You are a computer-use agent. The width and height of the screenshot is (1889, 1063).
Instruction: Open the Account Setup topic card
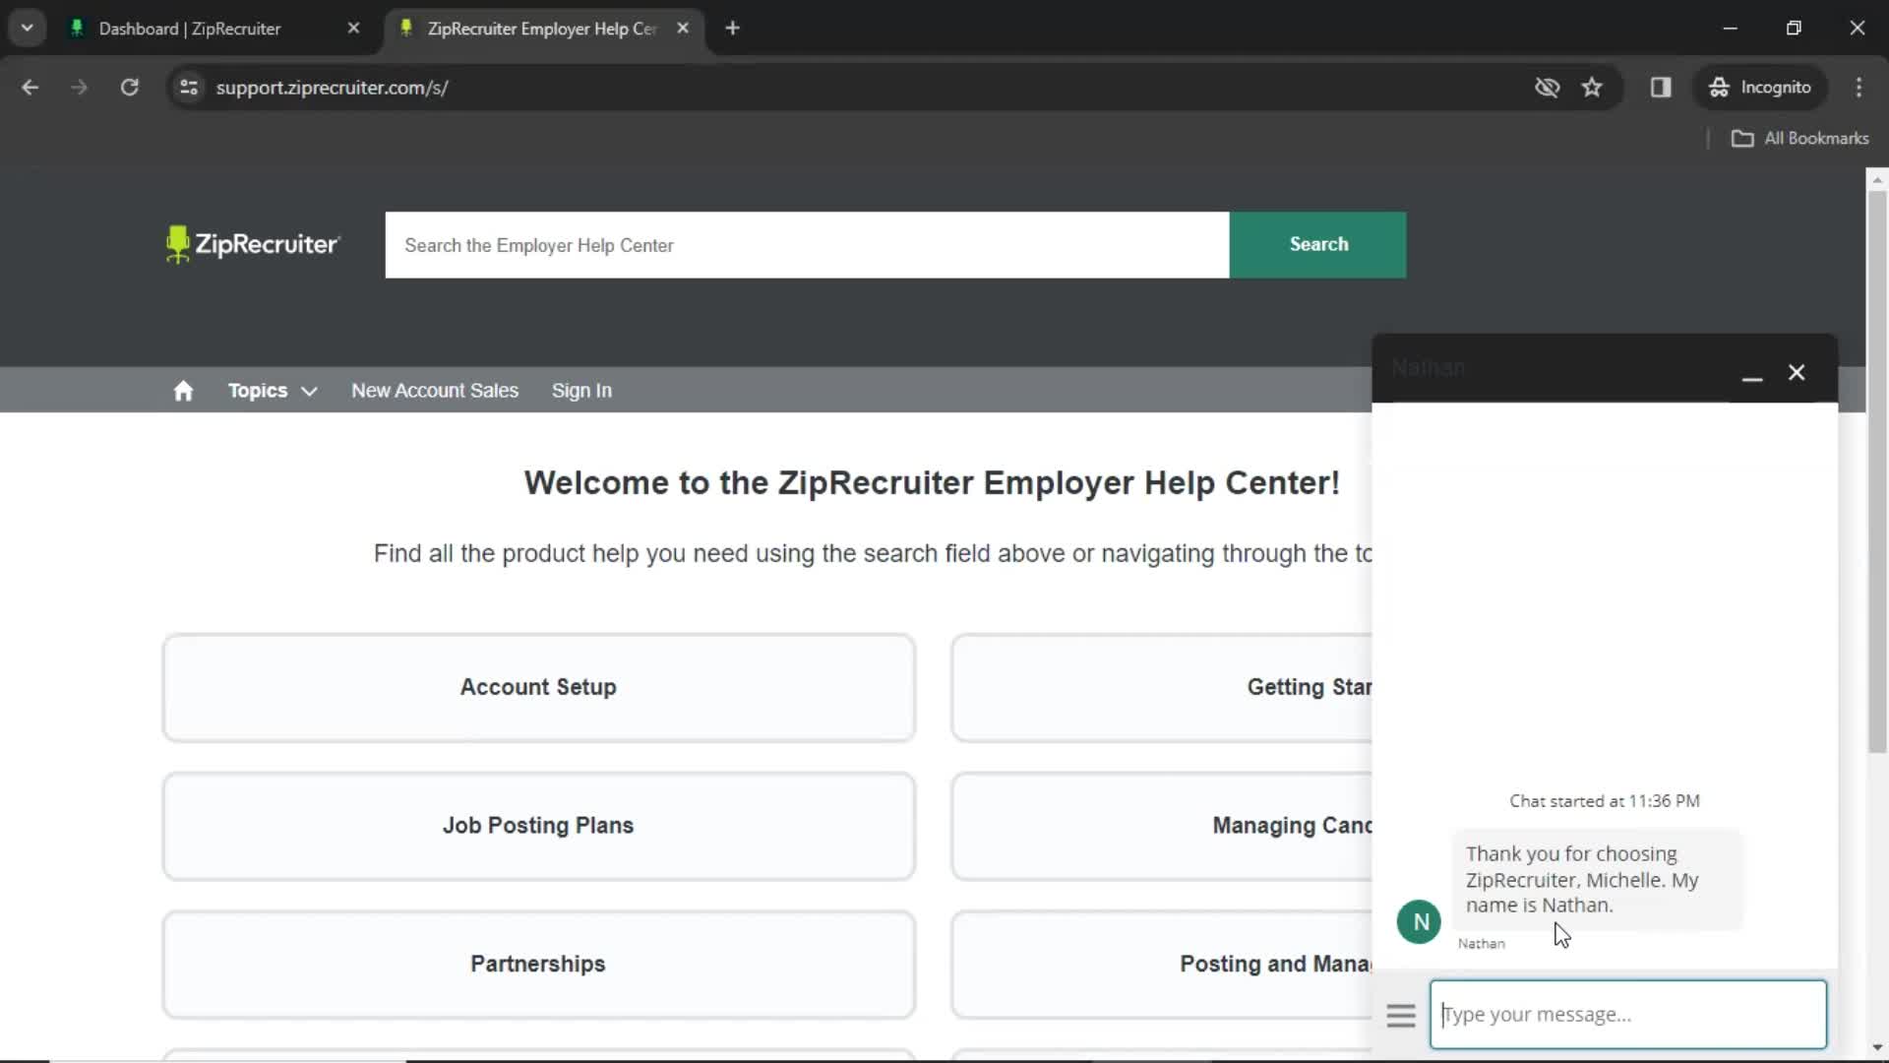click(538, 688)
